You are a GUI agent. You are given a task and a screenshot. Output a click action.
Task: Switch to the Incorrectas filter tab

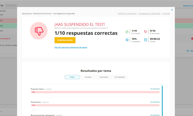[104, 77]
